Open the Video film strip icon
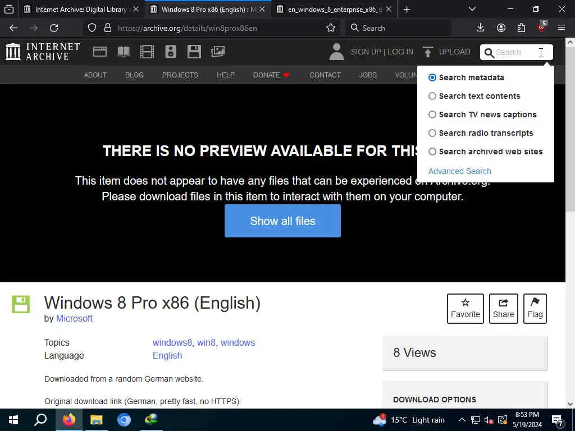 point(147,52)
